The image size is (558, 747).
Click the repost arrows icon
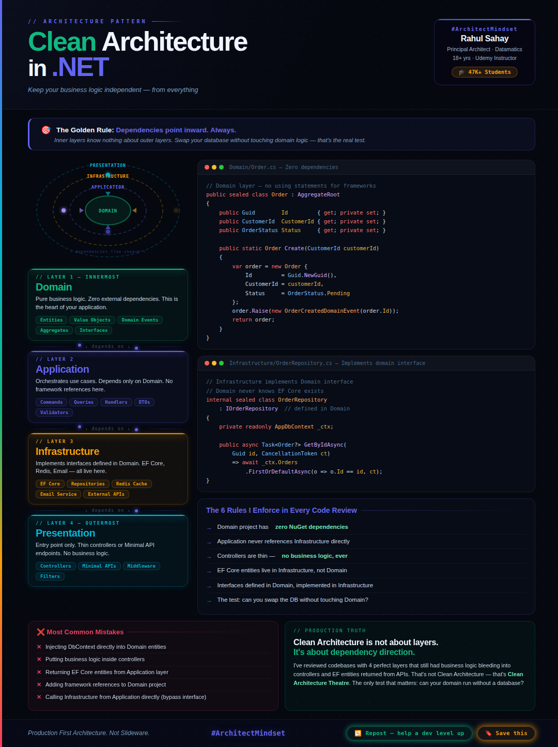[x=358, y=733]
